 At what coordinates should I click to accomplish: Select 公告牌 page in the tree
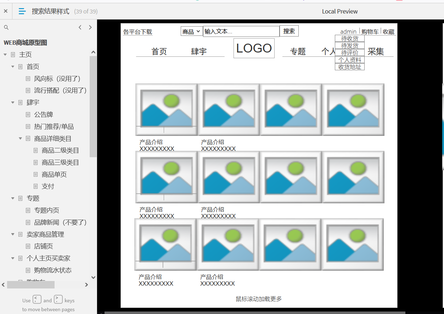[44, 115]
